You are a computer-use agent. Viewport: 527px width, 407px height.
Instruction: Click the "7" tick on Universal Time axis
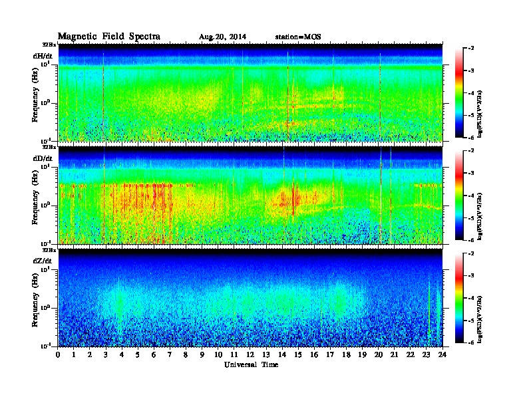[170, 354]
